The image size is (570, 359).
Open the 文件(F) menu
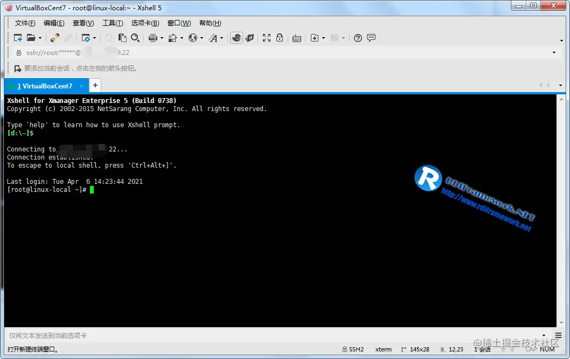pos(25,23)
